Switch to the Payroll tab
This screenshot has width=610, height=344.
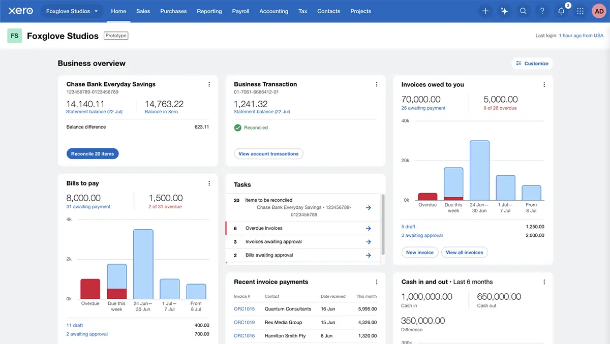[240, 11]
